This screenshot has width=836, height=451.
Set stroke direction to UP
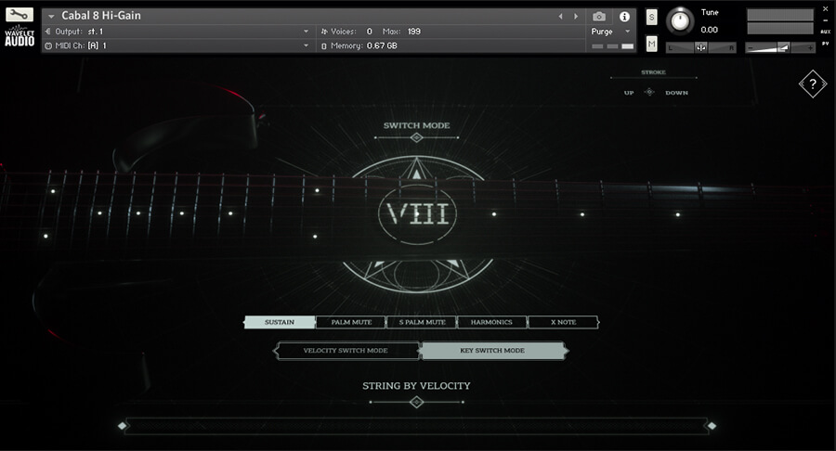(x=629, y=93)
